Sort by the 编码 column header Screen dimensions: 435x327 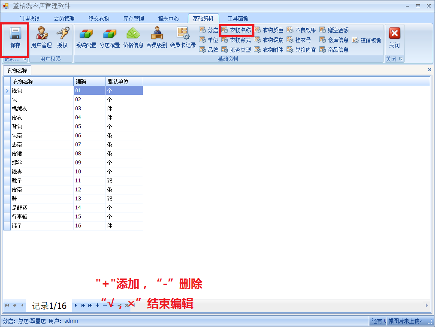[90, 82]
